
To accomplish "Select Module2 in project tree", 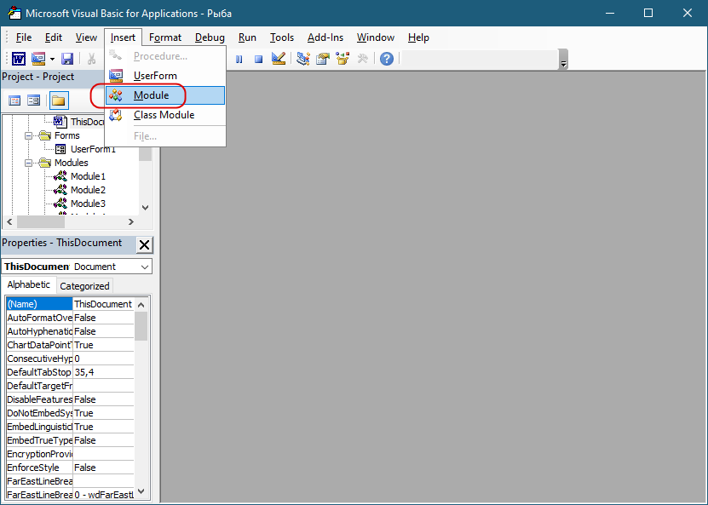I will pos(88,190).
